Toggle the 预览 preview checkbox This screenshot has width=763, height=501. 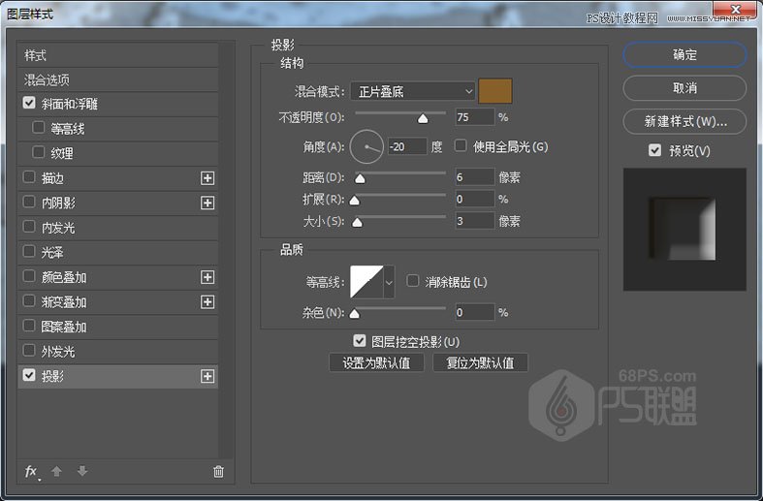655,150
